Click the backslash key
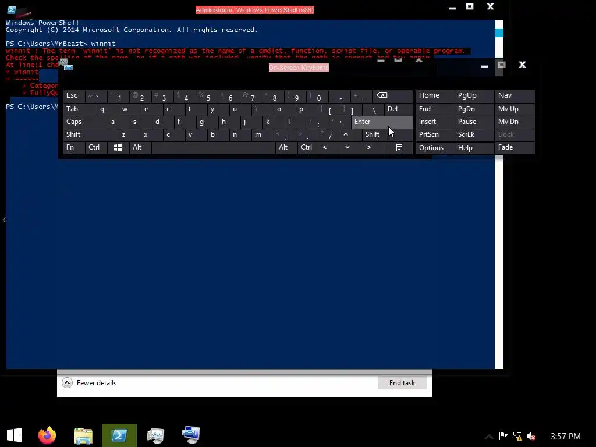This screenshot has height=447, width=596. coord(373,109)
